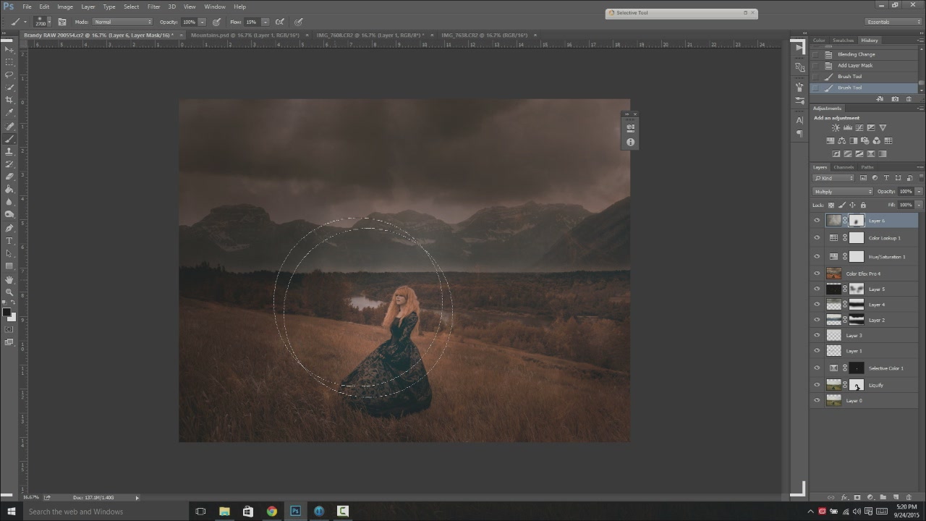This screenshot has height=521, width=926.
Task: Select the Paint Bucket tool
Action: [9, 190]
